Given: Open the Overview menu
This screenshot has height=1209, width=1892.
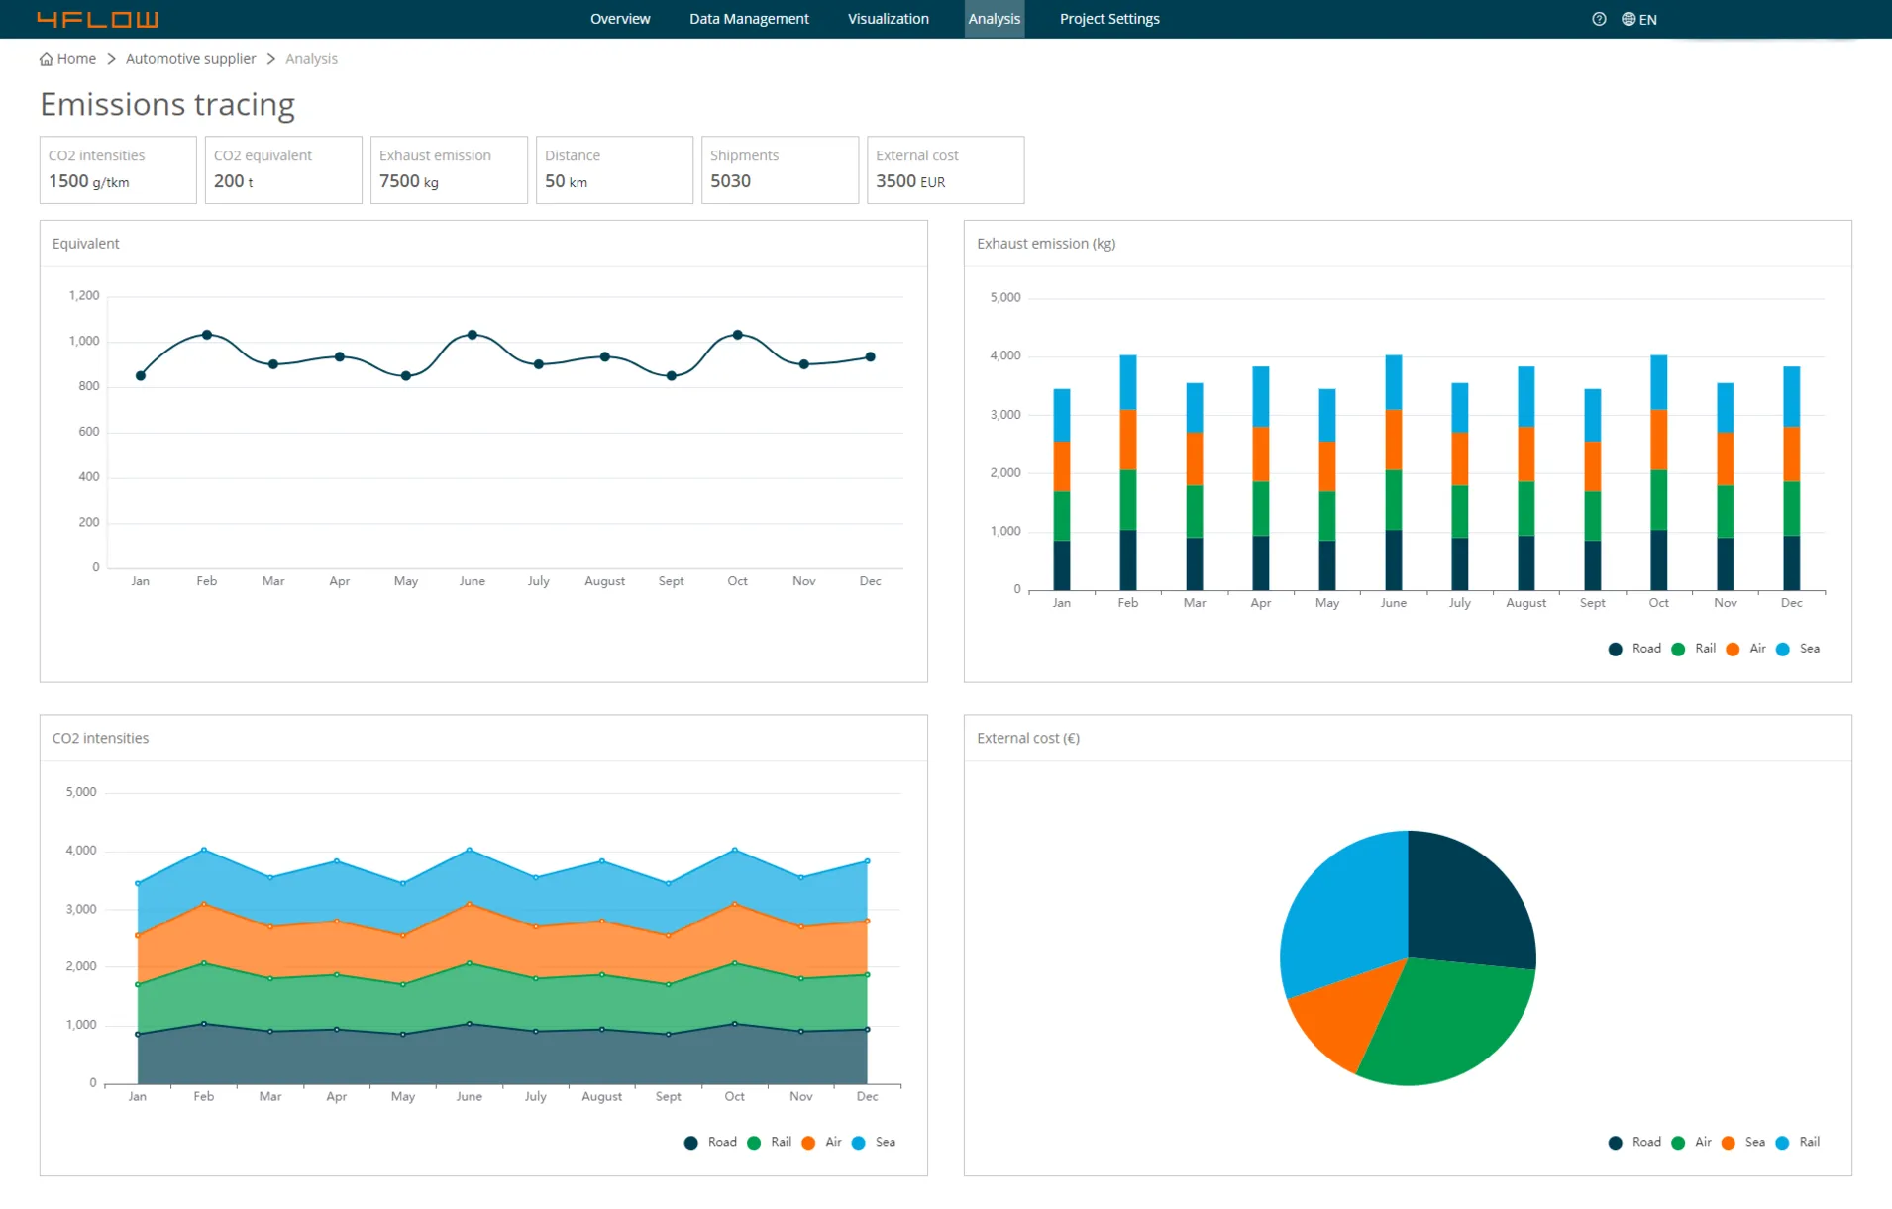Looking at the screenshot, I should [620, 19].
